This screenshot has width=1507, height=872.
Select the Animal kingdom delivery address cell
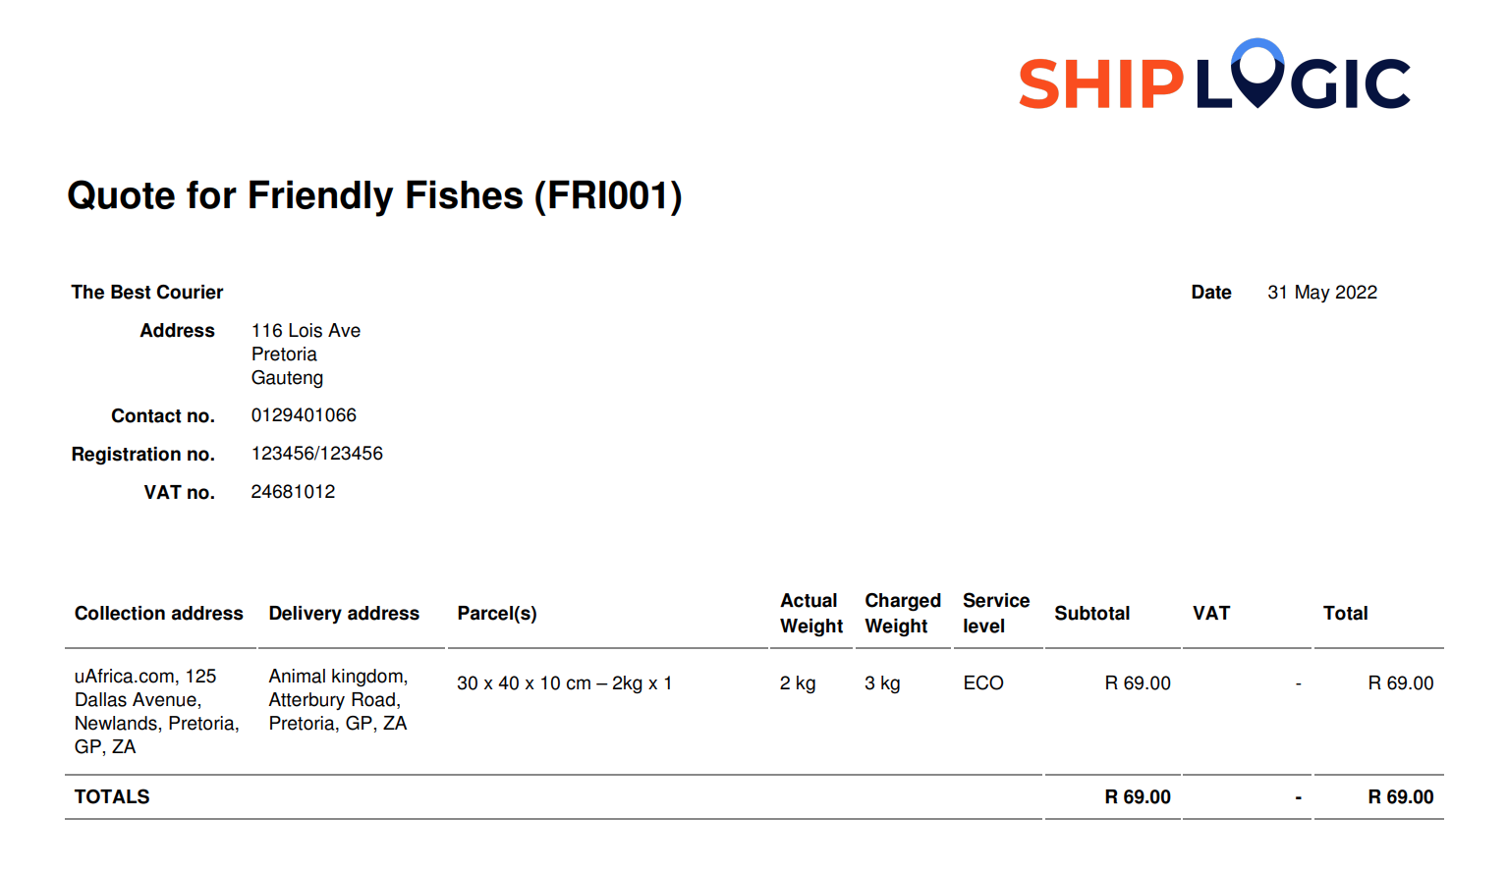[x=338, y=699]
